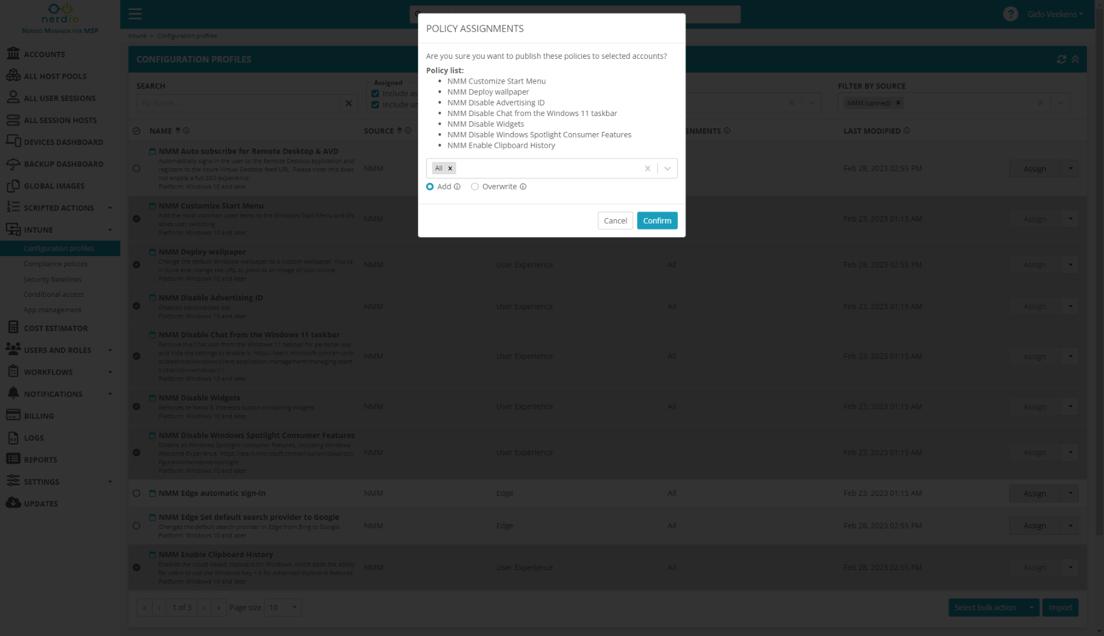Screen dimensions: 1104x636
Task: Open the Gido Veekens user menu
Action: pos(1054,14)
